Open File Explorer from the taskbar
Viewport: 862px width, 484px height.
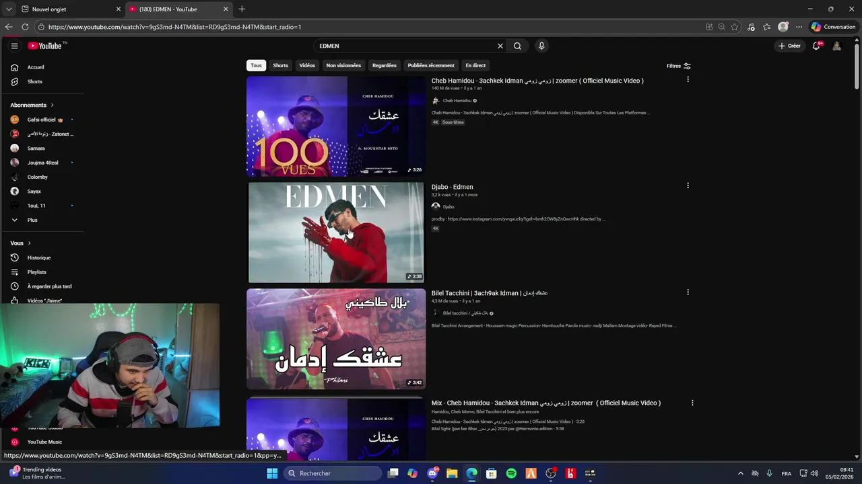(x=452, y=473)
